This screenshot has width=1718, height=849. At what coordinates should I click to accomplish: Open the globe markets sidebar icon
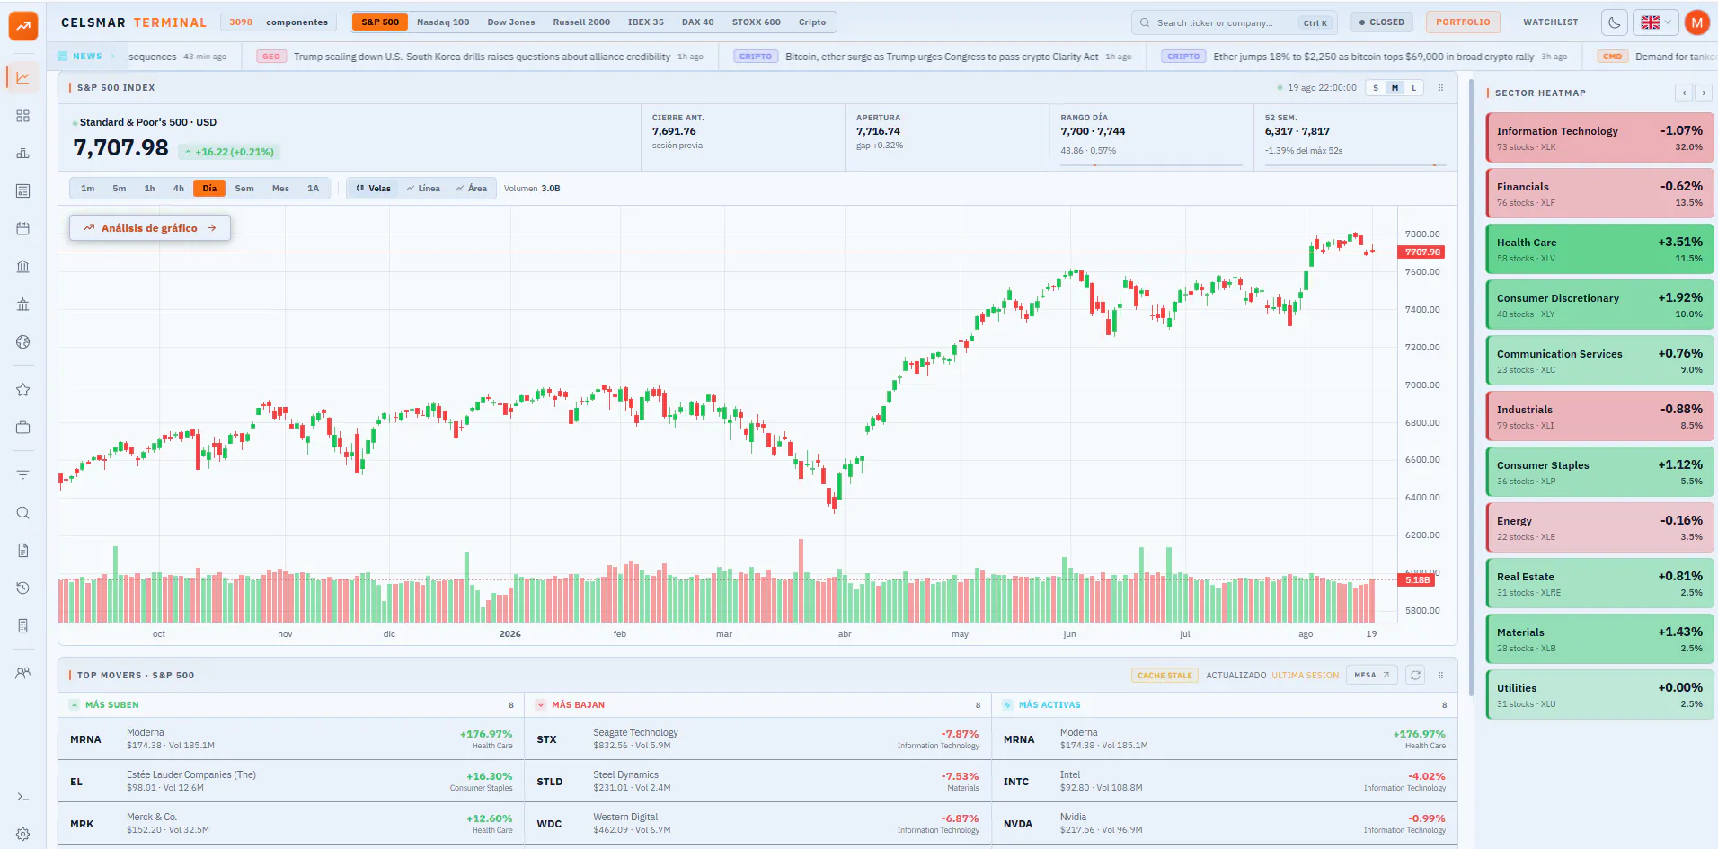click(23, 342)
